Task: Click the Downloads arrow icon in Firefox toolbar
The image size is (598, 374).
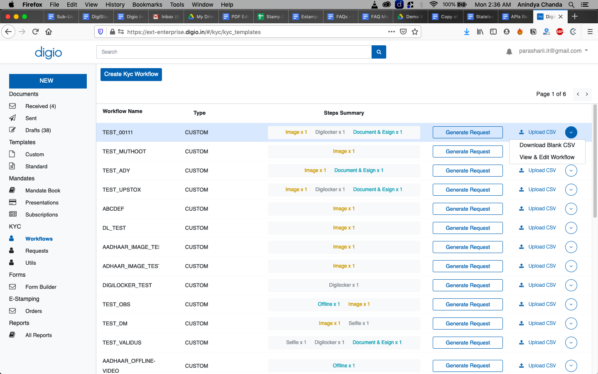Action: 466,32
